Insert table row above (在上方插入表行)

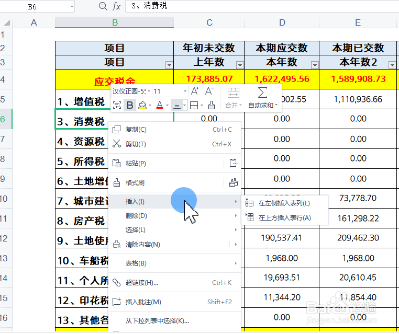[x=285, y=217]
